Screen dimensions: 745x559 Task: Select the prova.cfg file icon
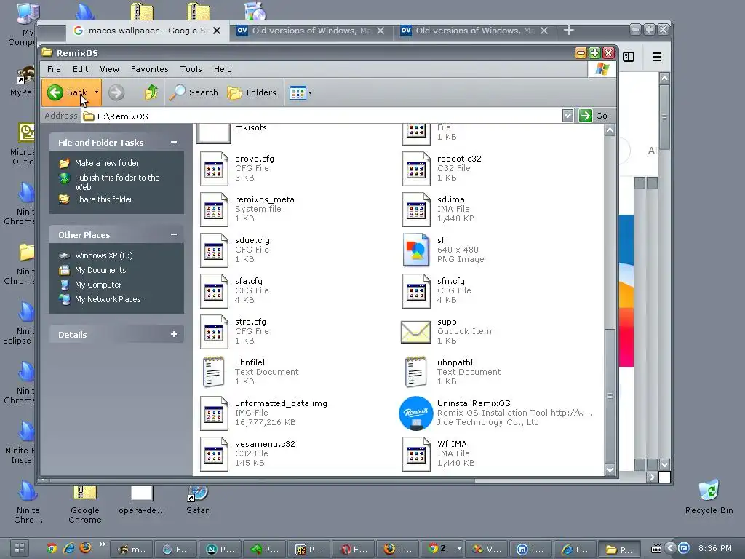click(214, 169)
